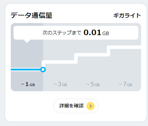Screen dimensions: 148x126
Task: Click the white step line above ~7GB
Action: point(124,47)
